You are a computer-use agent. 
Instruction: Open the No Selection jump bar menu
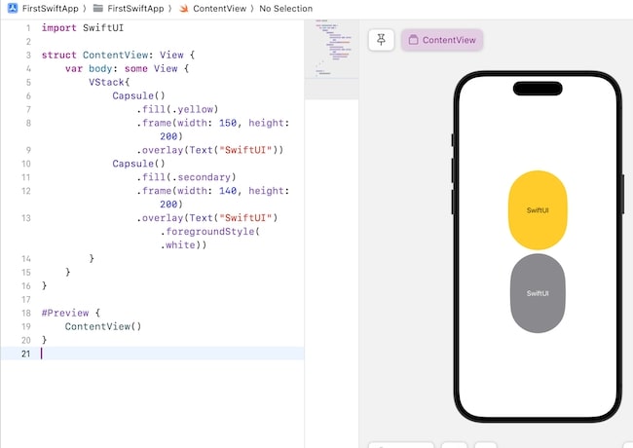click(x=286, y=9)
